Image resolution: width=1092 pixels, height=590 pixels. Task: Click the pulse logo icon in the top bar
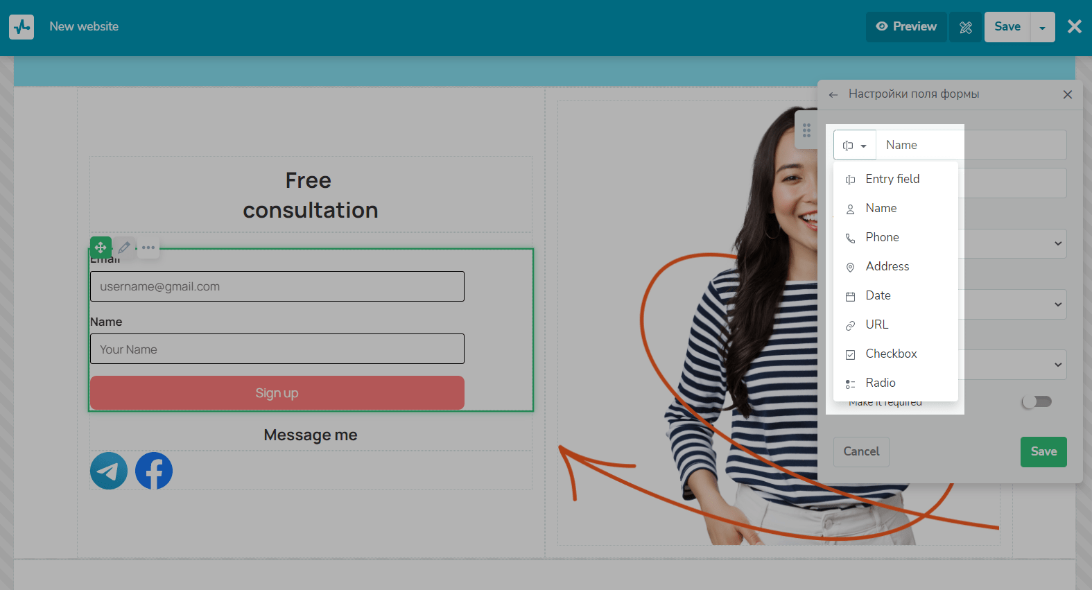[x=21, y=27]
